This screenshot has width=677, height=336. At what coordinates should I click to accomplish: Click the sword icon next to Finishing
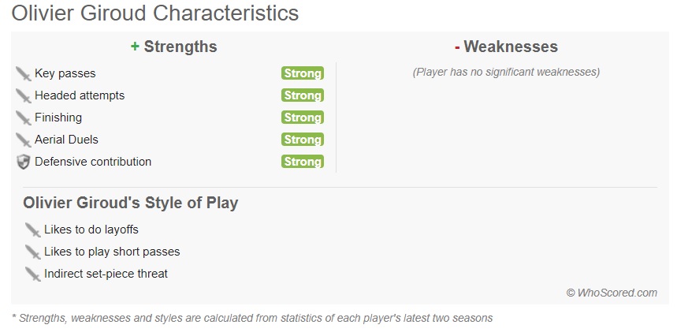click(23, 118)
